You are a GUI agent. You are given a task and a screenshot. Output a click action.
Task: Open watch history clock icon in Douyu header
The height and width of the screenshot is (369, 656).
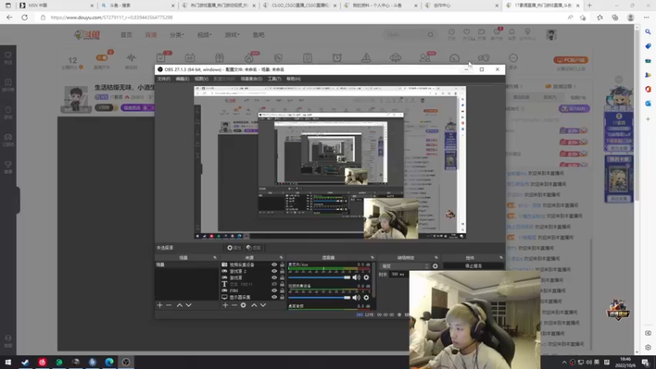(x=452, y=32)
